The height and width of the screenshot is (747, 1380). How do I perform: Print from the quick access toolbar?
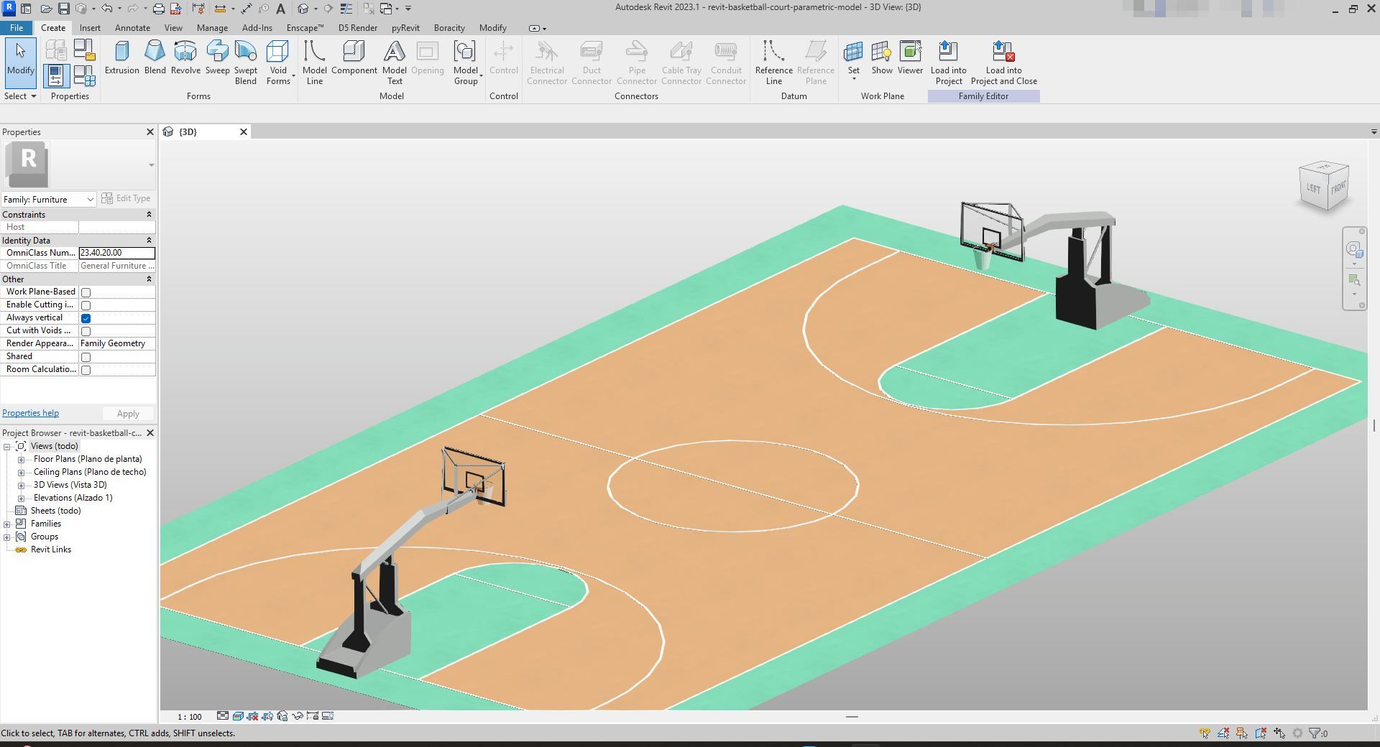click(x=159, y=9)
